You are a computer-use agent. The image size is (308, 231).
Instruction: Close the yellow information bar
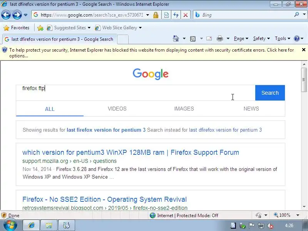click(x=304, y=50)
